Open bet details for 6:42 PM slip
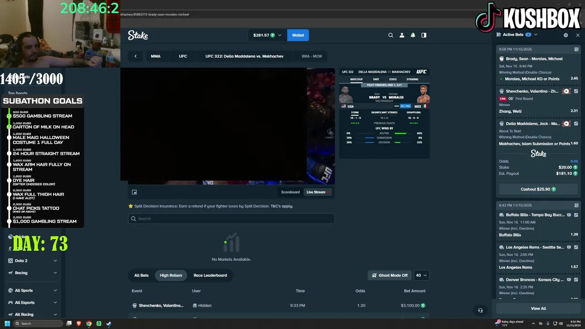Screen dimensions: 585x329 576,206
